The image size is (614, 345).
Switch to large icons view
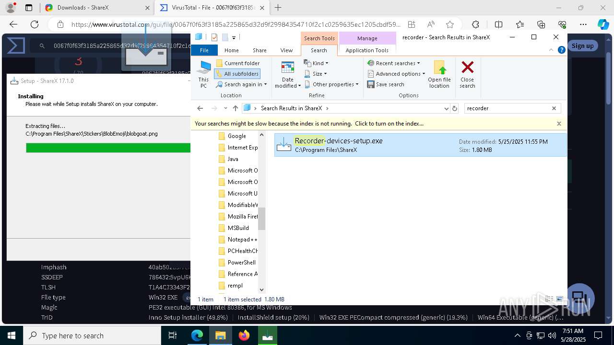(x=559, y=299)
